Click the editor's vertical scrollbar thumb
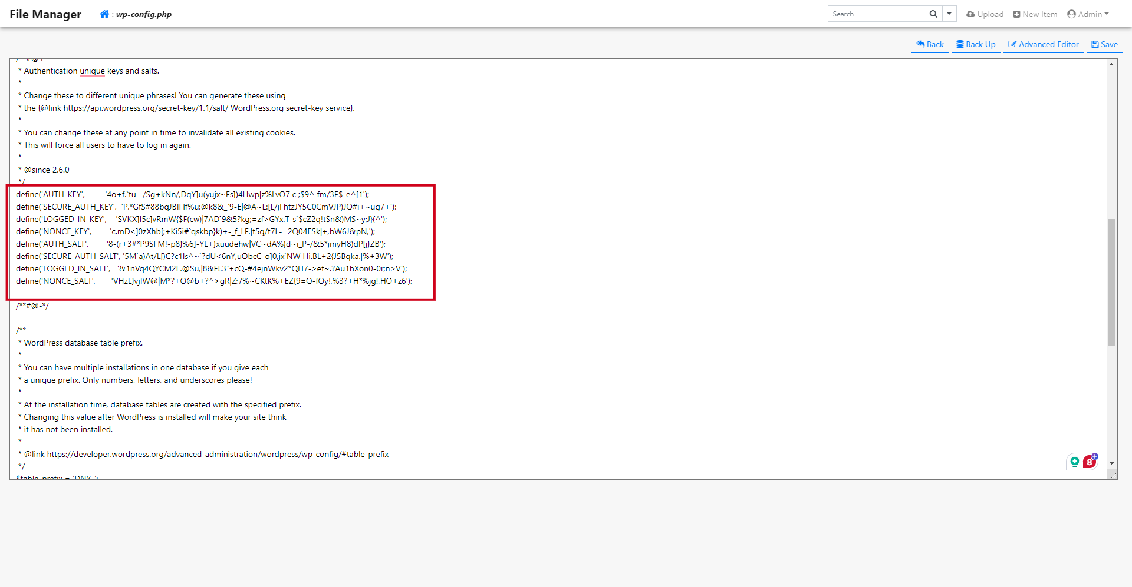Screen dimensions: 1132x587 coord(1111,283)
